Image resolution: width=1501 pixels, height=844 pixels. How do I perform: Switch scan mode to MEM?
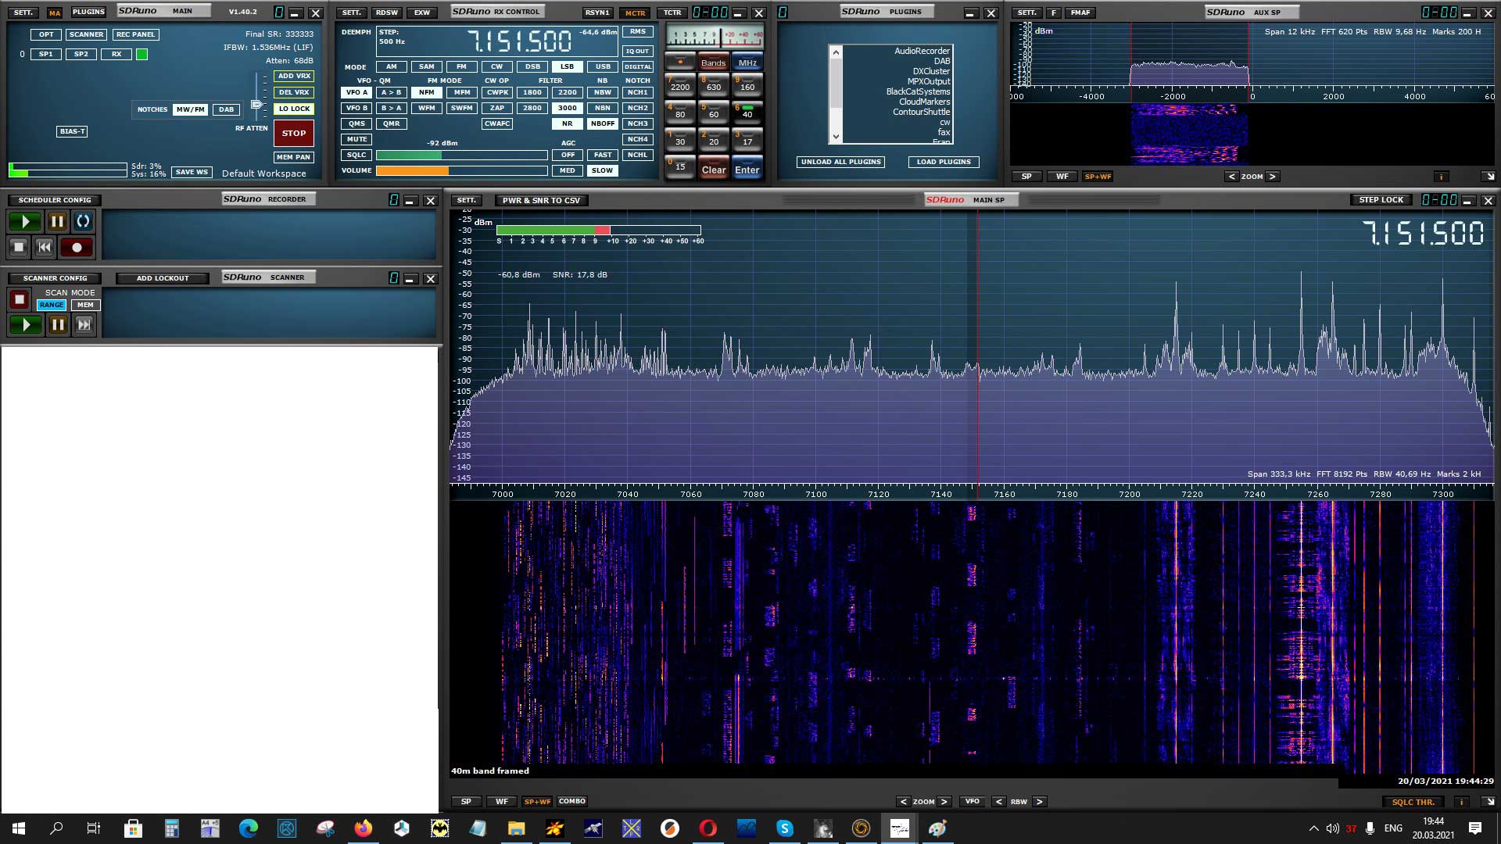(85, 305)
